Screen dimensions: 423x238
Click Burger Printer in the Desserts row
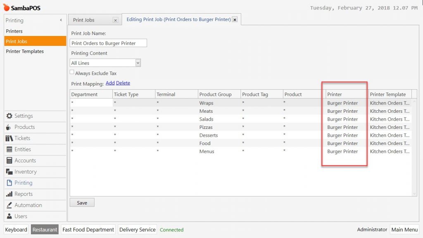click(x=342, y=136)
